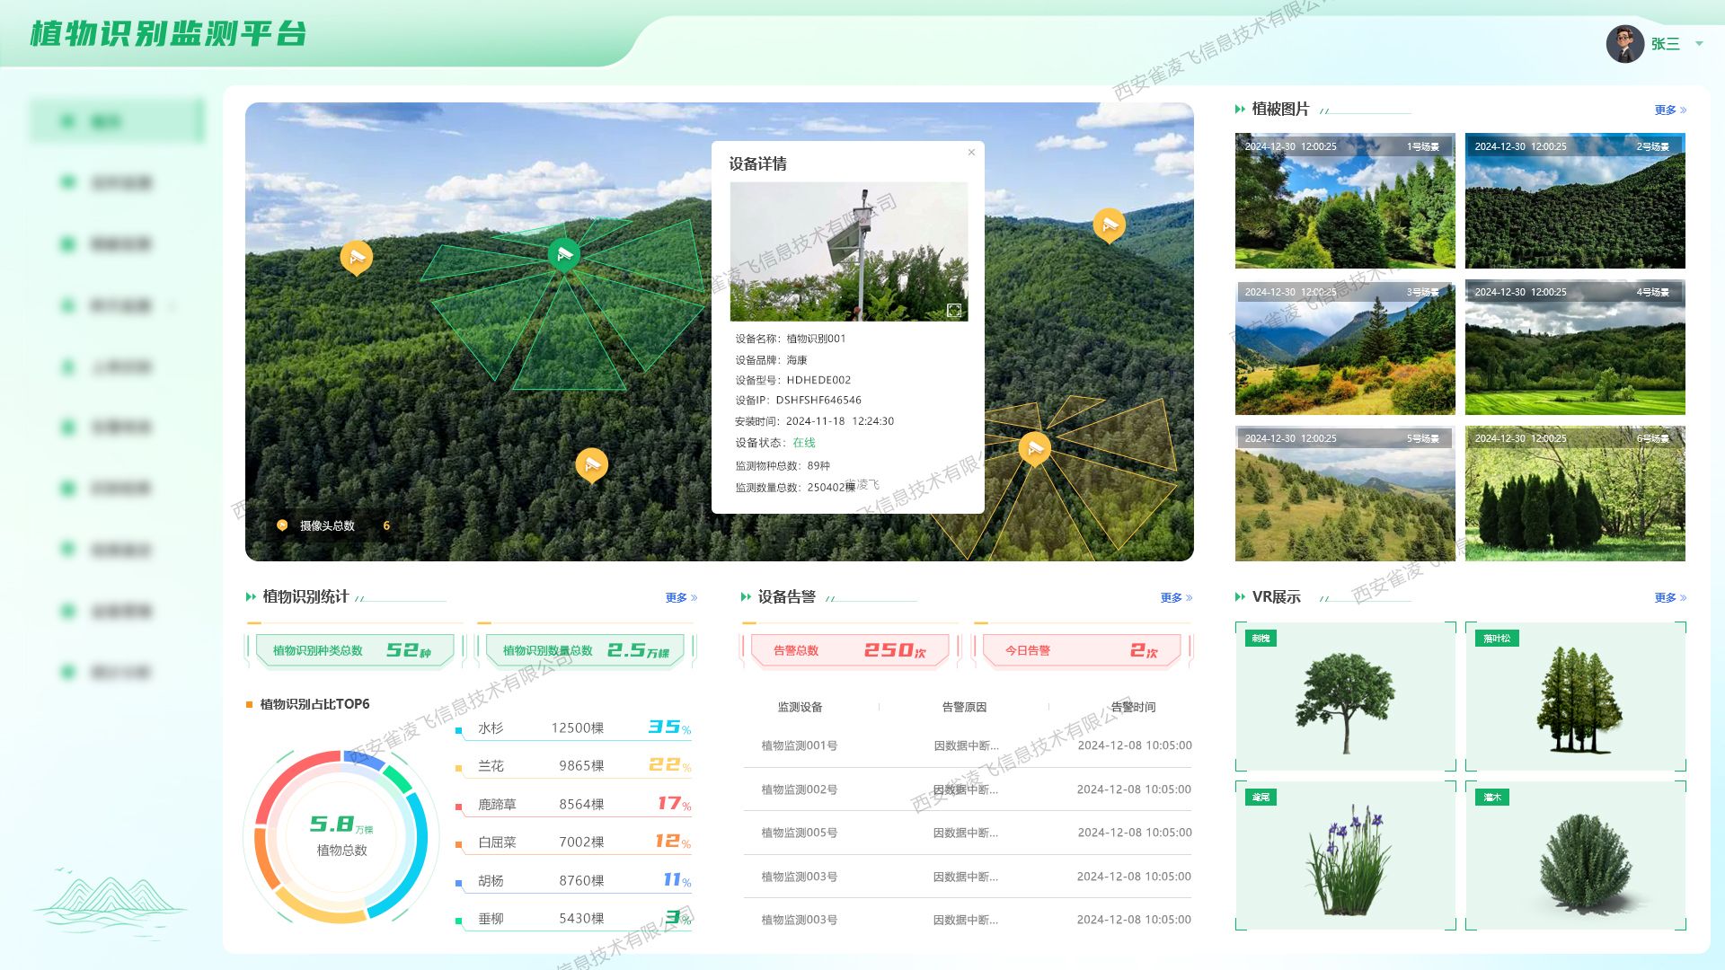Click 更多 link in VR展示 section
This screenshot has height=970, width=1725.
click(x=1669, y=597)
